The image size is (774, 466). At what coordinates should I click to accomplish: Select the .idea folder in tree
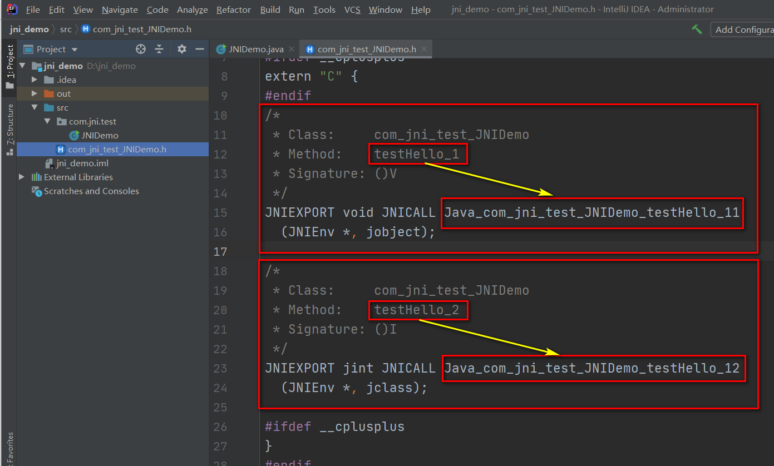pos(66,80)
